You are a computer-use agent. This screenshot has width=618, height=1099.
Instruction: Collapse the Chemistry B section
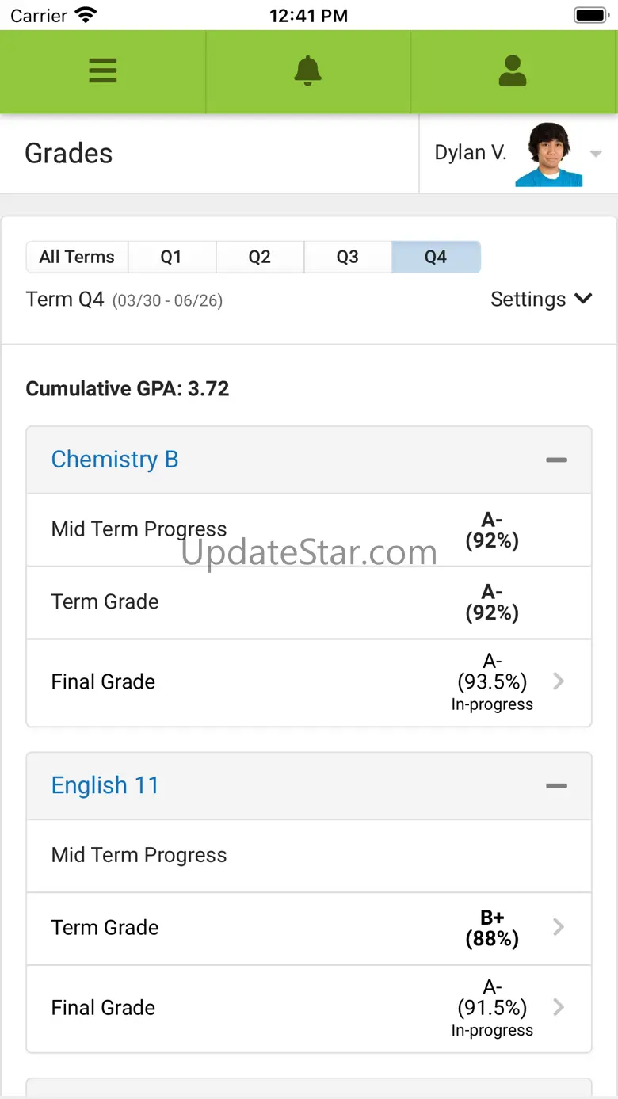coord(556,460)
